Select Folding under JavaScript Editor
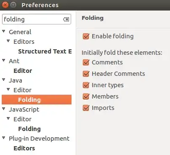Screen dimensions: 170x155 click(x=29, y=129)
